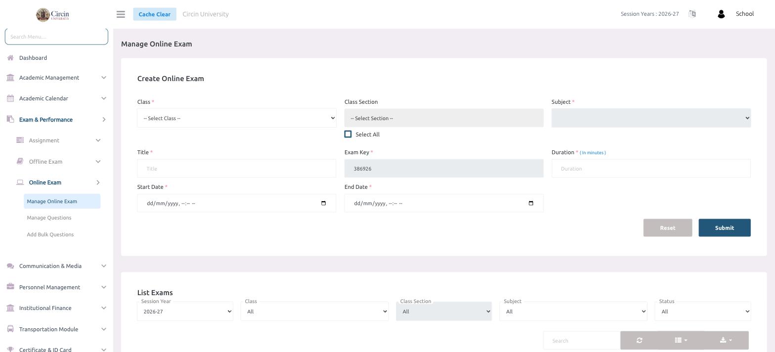Open the Subject dropdown in create form
The image size is (775, 352).
(651, 118)
